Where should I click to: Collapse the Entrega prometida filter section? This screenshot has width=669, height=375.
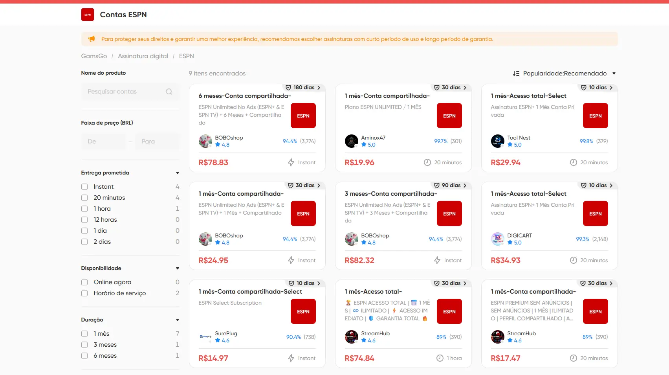click(x=178, y=173)
